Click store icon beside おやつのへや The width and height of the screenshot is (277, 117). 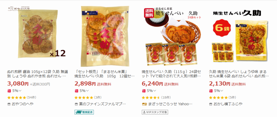(9, 104)
